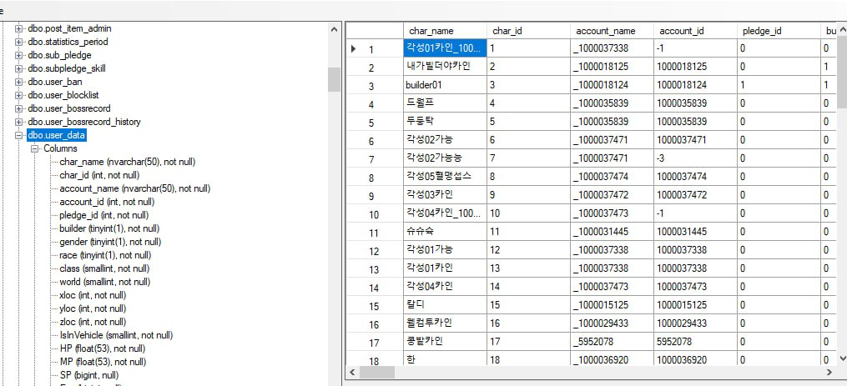Viewport: 847px width, 386px height.
Task: Select MP (float(53), not null) column
Action: coord(103,362)
